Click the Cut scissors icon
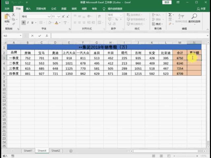Image resolution: width=211 pixels, height=158 pixels. [x=14, y=14]
